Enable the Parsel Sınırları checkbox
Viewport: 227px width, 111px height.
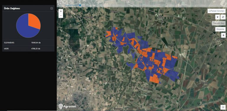[210, 11]
